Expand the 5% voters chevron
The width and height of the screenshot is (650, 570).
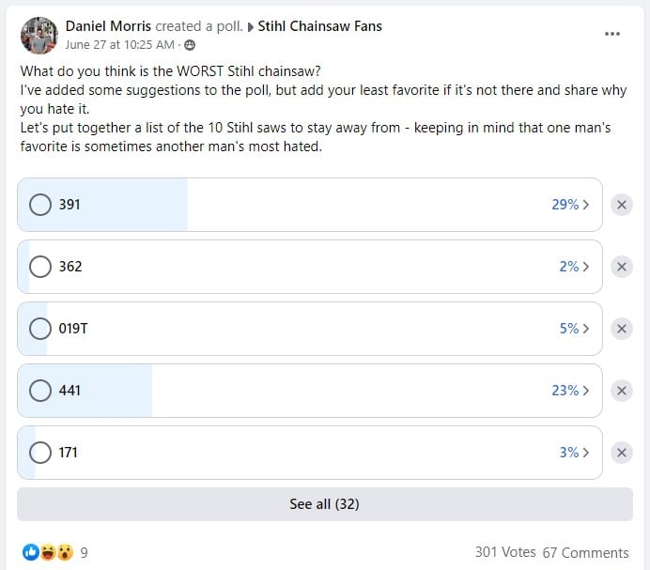coord(586,329)
